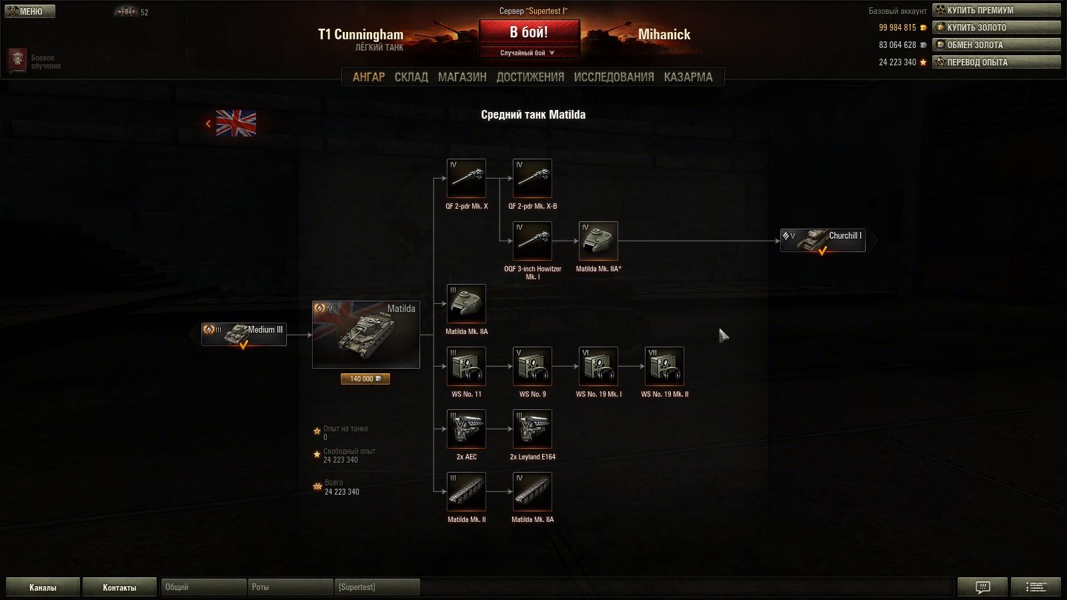Image resolution: width=1067 pixels, height=600 pixels.
Task: Start battle with В бой! button
Action: click(529, 33)
